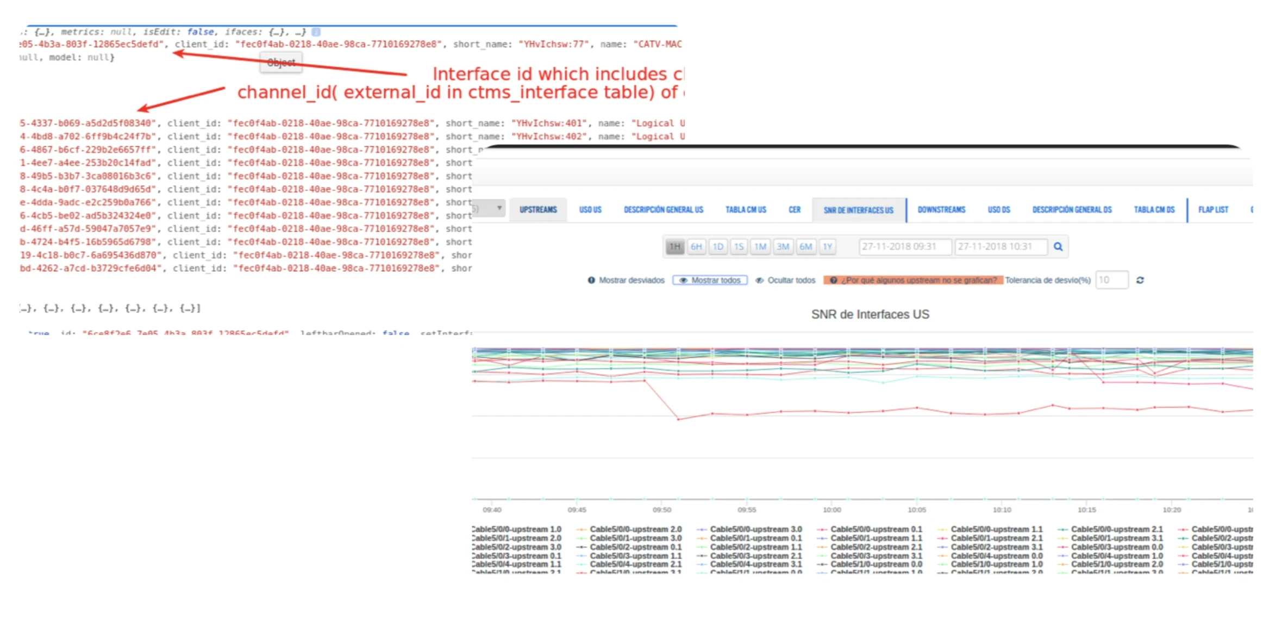Switch to the Downstreams tab

pos(941,210)
